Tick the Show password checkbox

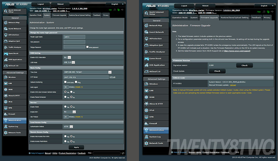pos(88,47)
